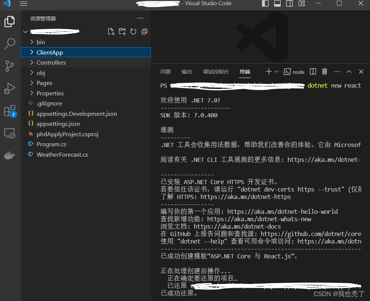370x301 pixels.
Task: Click the VS Code logo icon
Action: (x=7, y=3)
